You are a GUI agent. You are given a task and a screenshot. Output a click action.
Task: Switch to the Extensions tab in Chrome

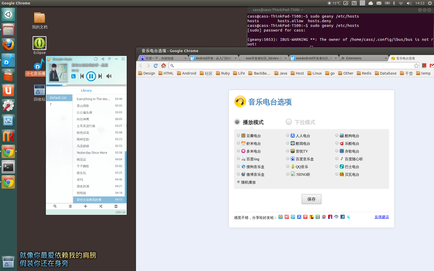364,58
